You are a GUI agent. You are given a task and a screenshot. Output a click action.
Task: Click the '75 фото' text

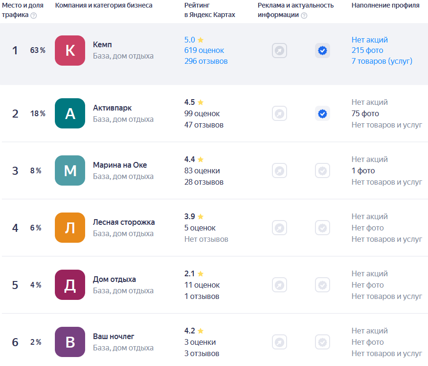pyautogui.click(x=365, y=114)
